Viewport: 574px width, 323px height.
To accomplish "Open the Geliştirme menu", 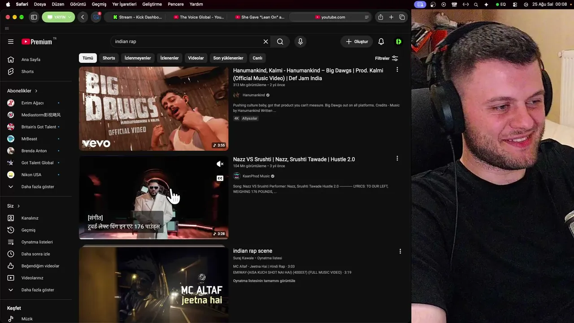I will [x=152, y=4].
